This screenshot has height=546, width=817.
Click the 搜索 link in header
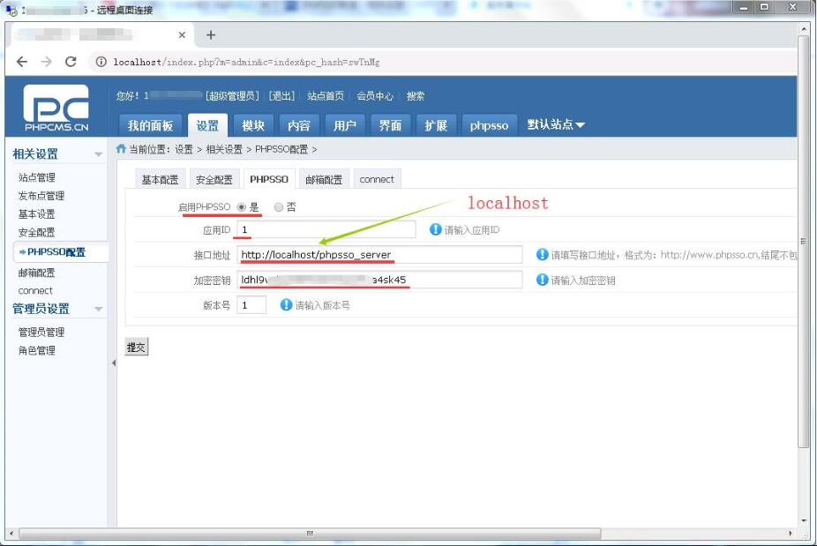tap(416, 96)
